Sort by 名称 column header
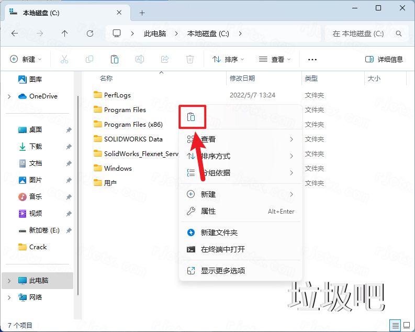 (106, 78)
